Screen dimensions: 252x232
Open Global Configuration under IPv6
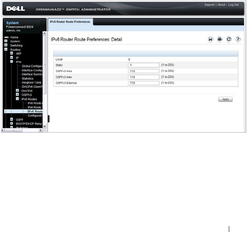[x=32, y=66]
